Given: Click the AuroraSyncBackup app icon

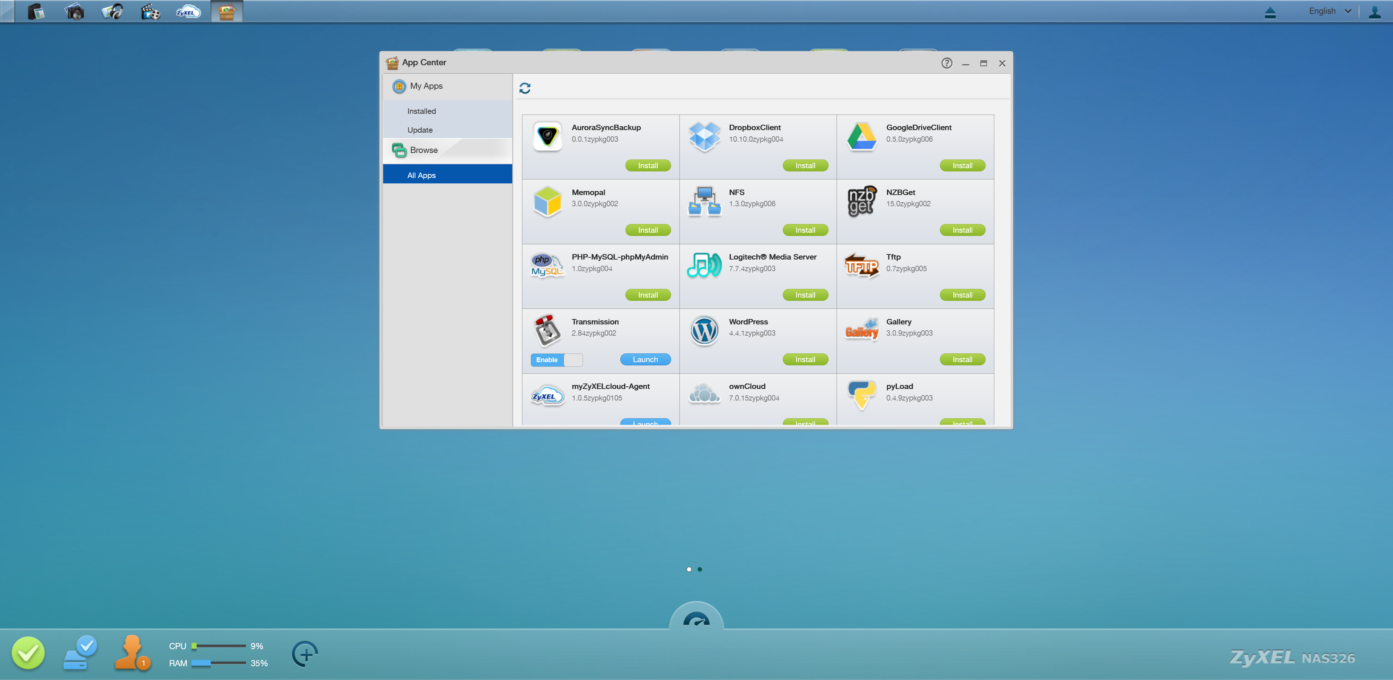Looking at the screenshot, I should [x=547, y=136].
